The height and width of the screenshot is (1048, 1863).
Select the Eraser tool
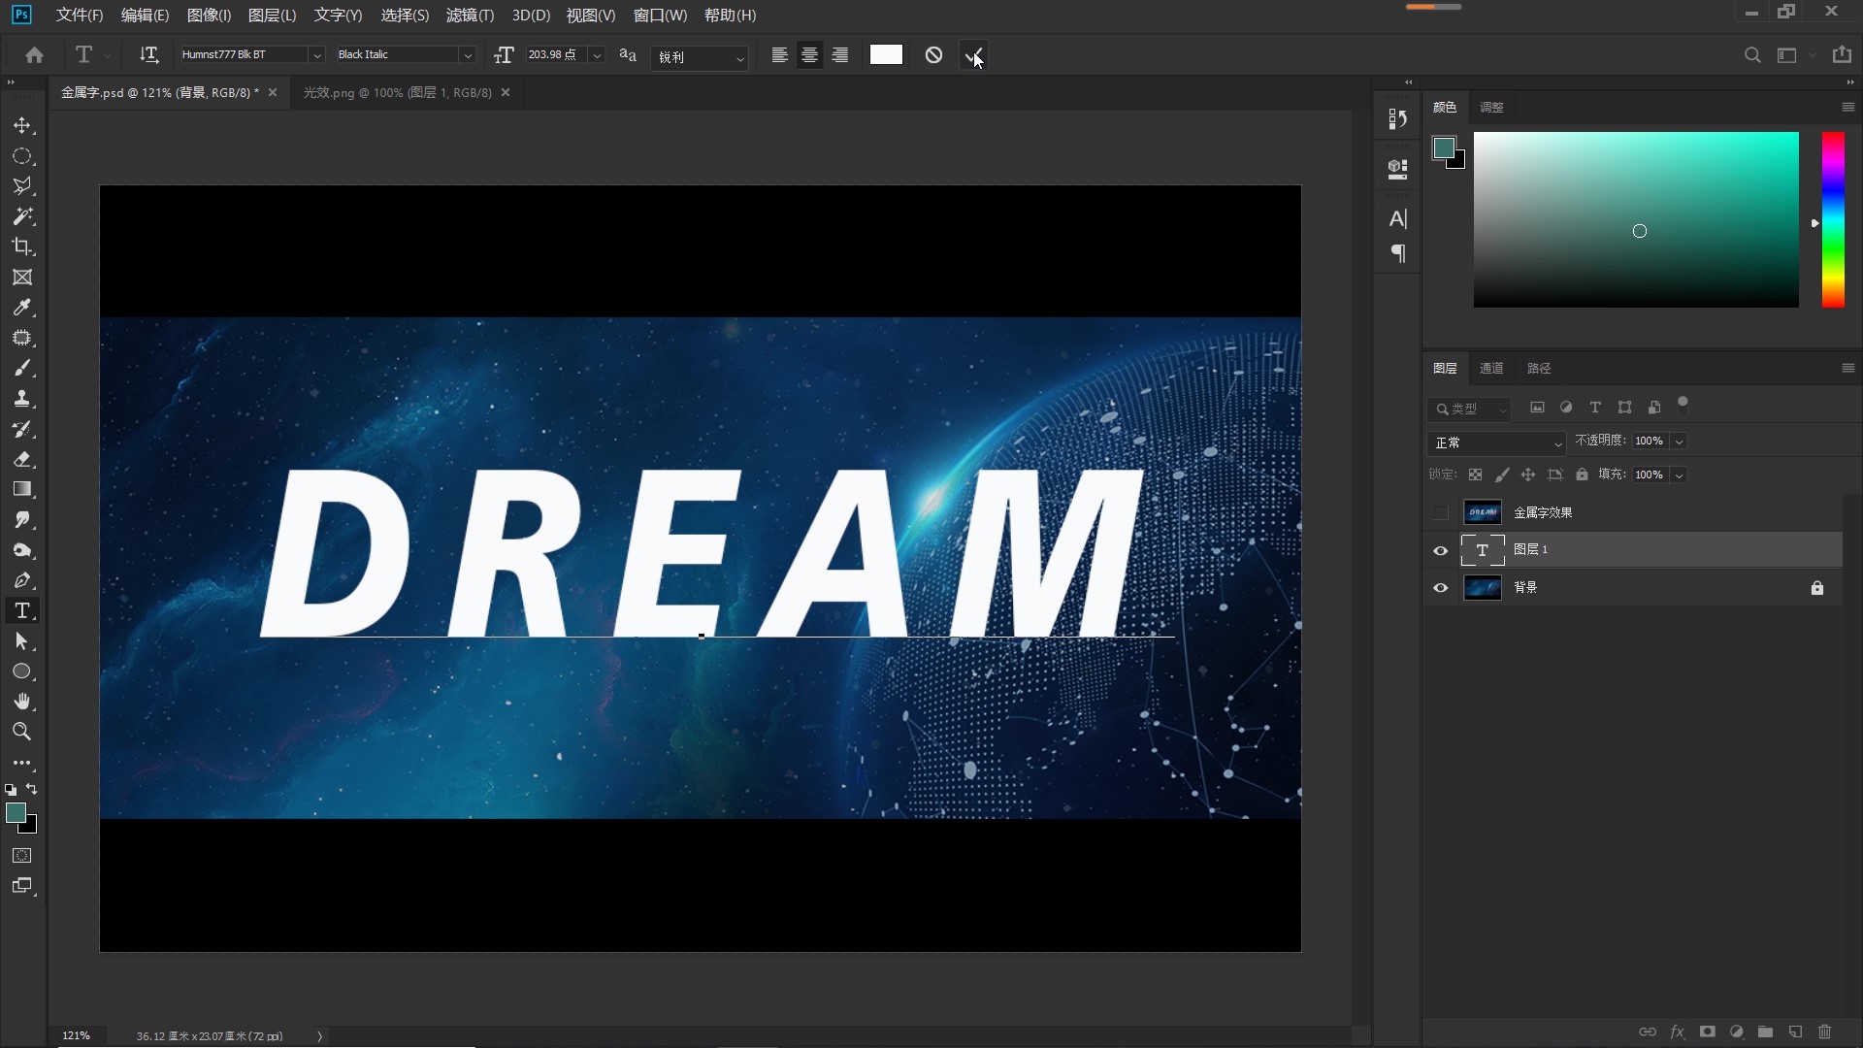pyautogui.click(x=22, y=459)
